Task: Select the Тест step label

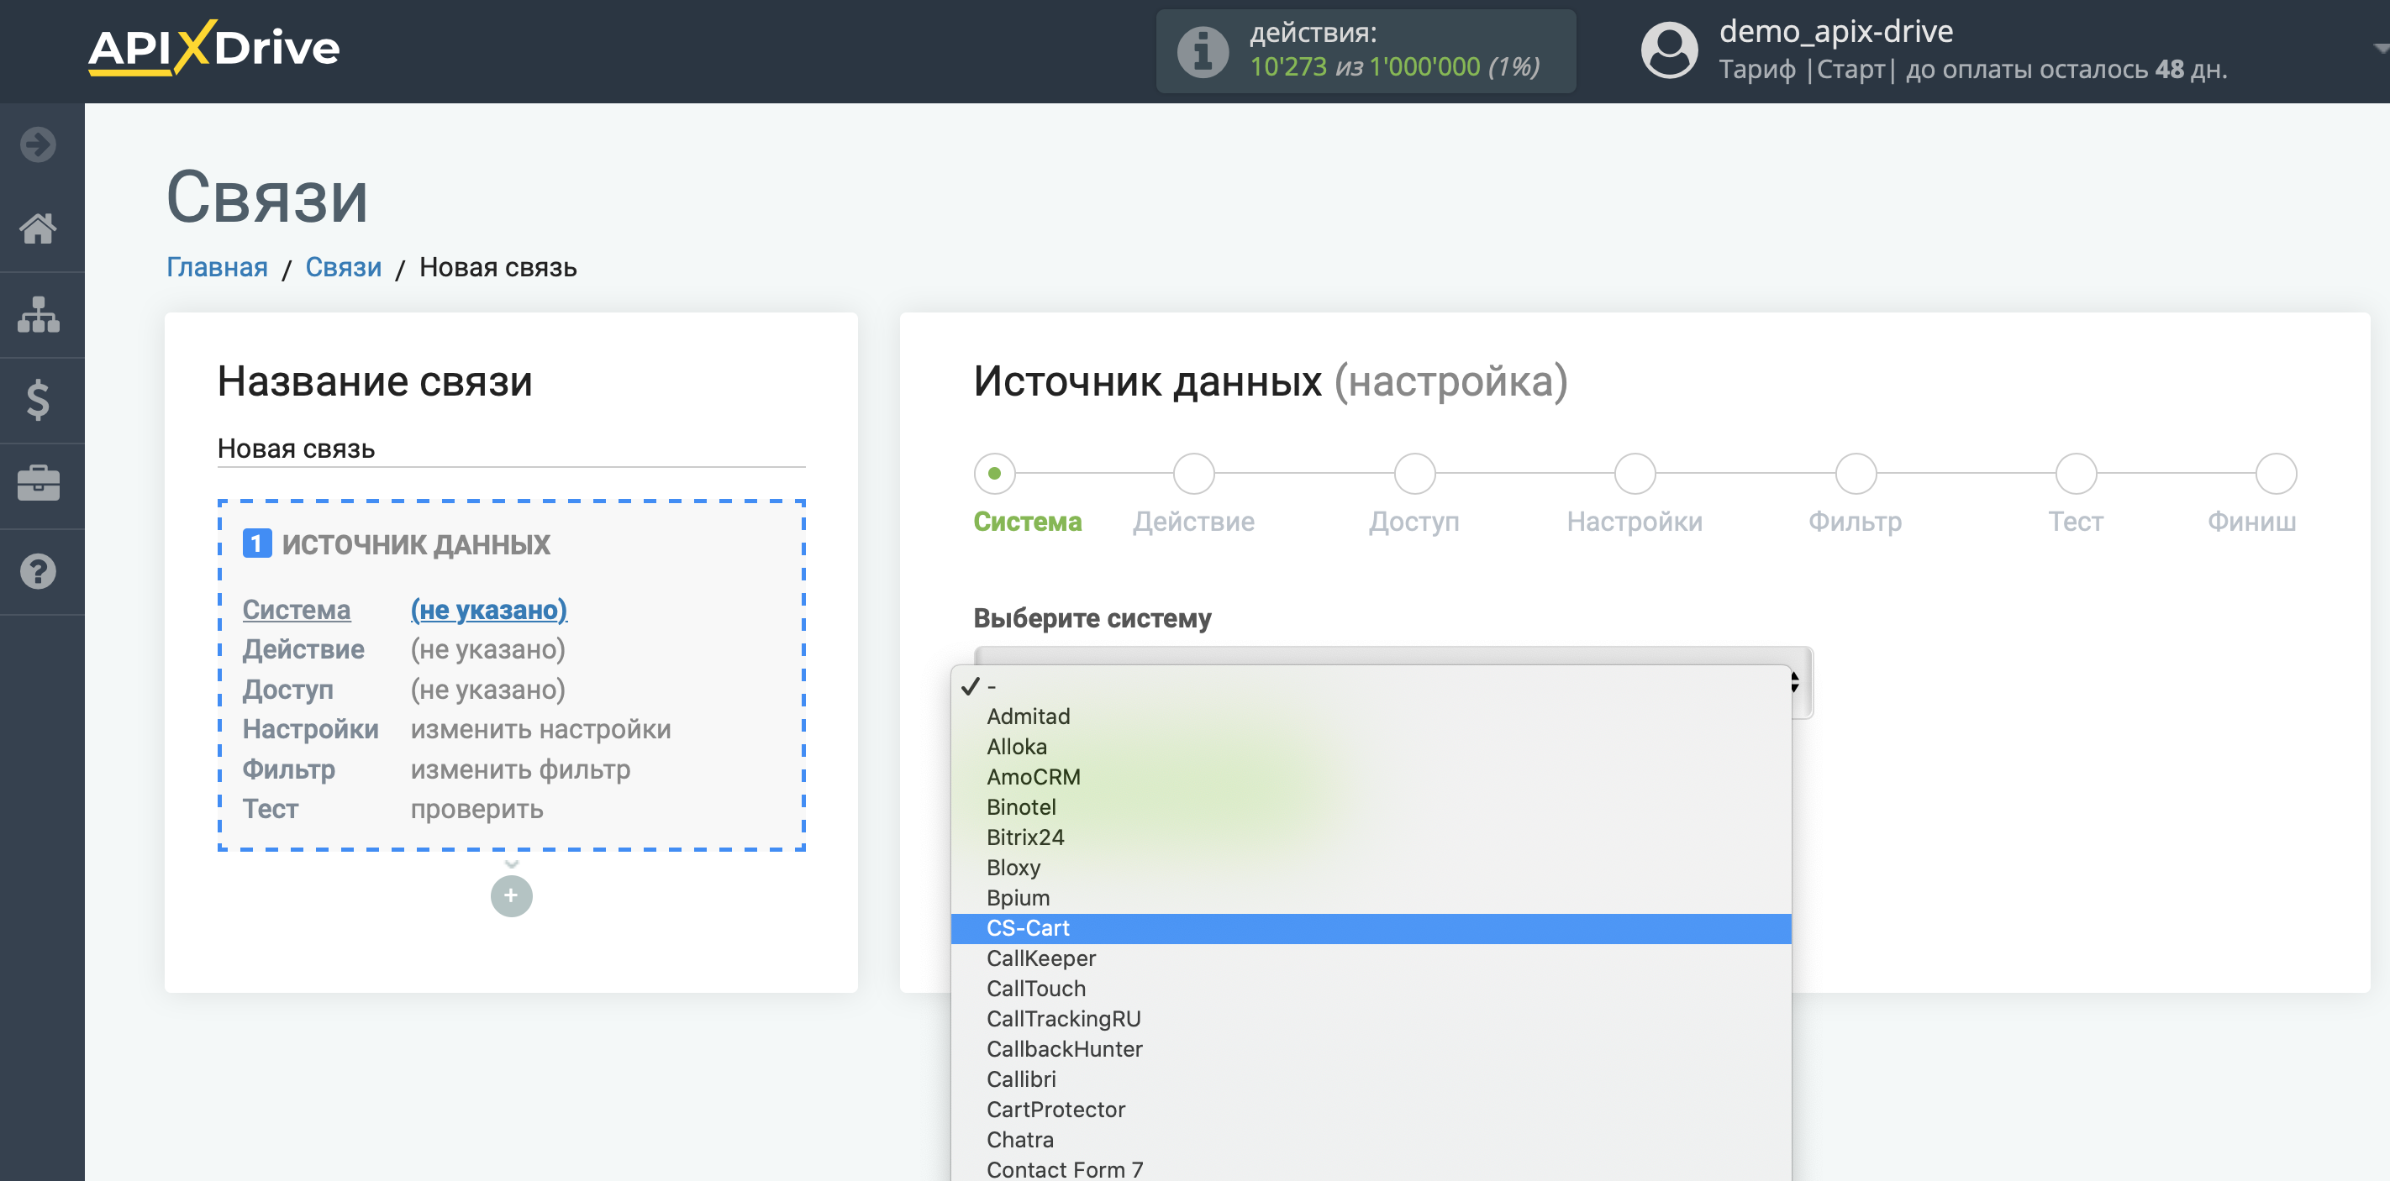Action: coord(2077,522)
